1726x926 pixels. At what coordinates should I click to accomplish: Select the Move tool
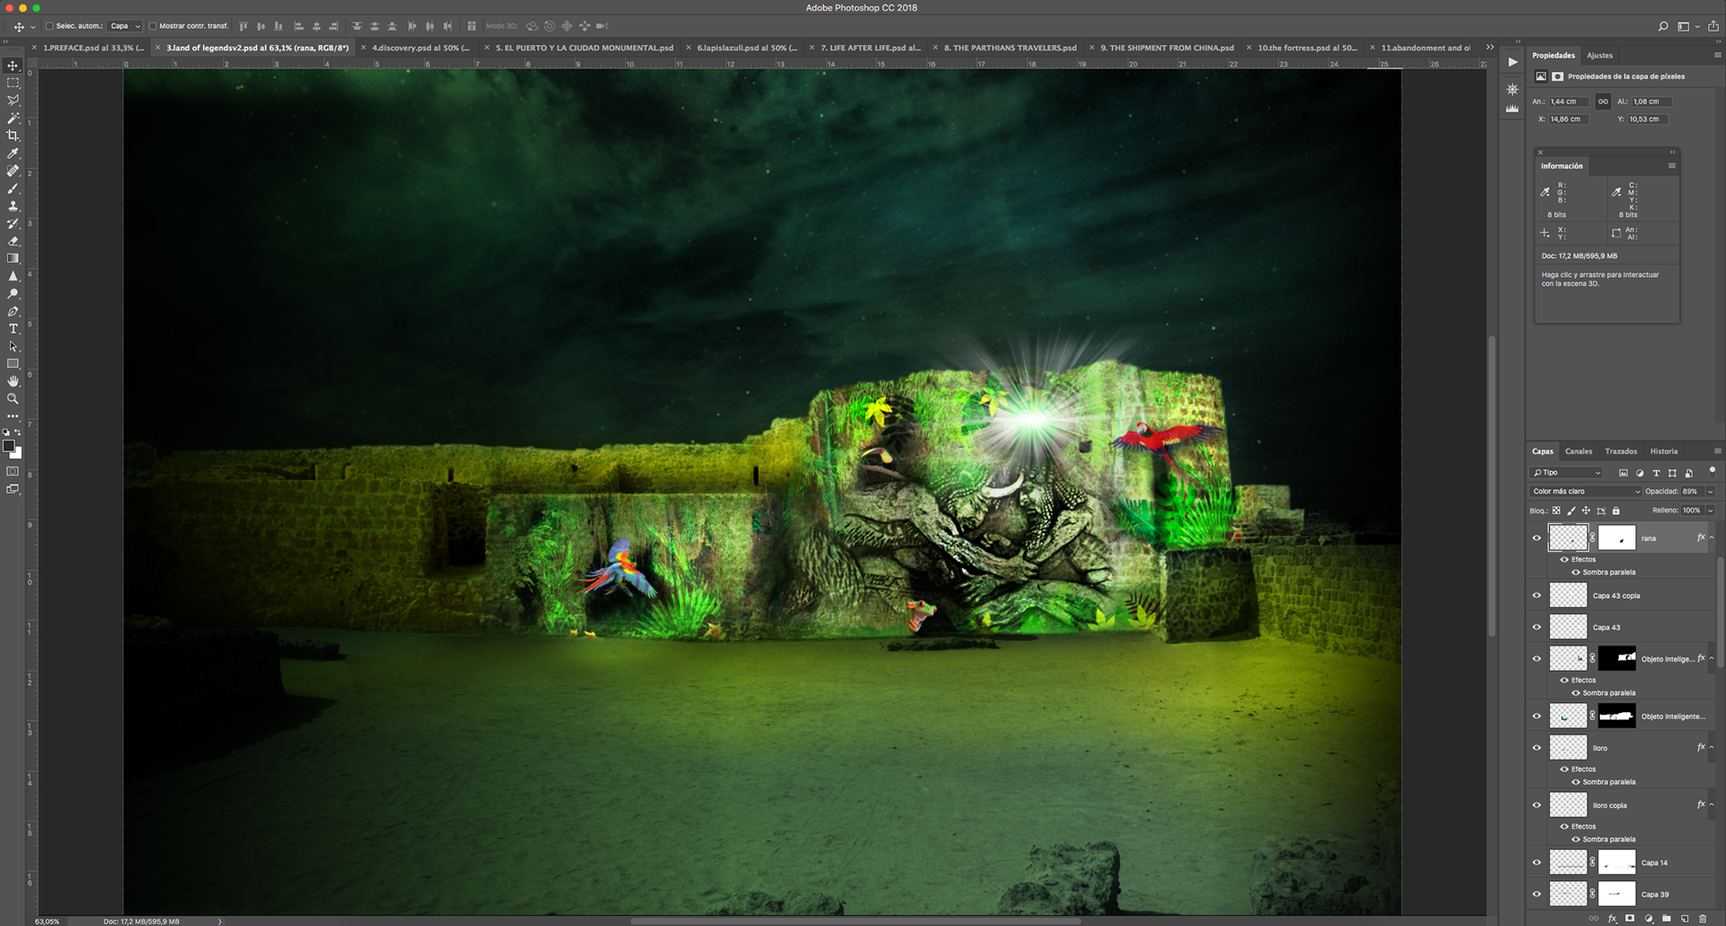pyautogui.click(x=13, y=66)
